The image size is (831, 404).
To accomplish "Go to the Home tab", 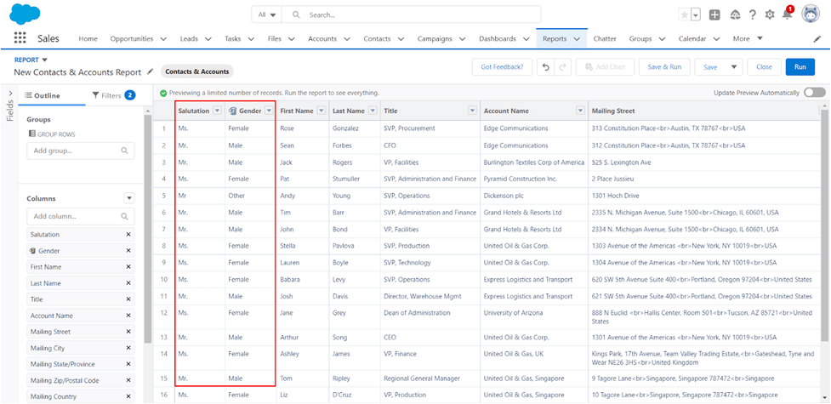I will 88,39.
